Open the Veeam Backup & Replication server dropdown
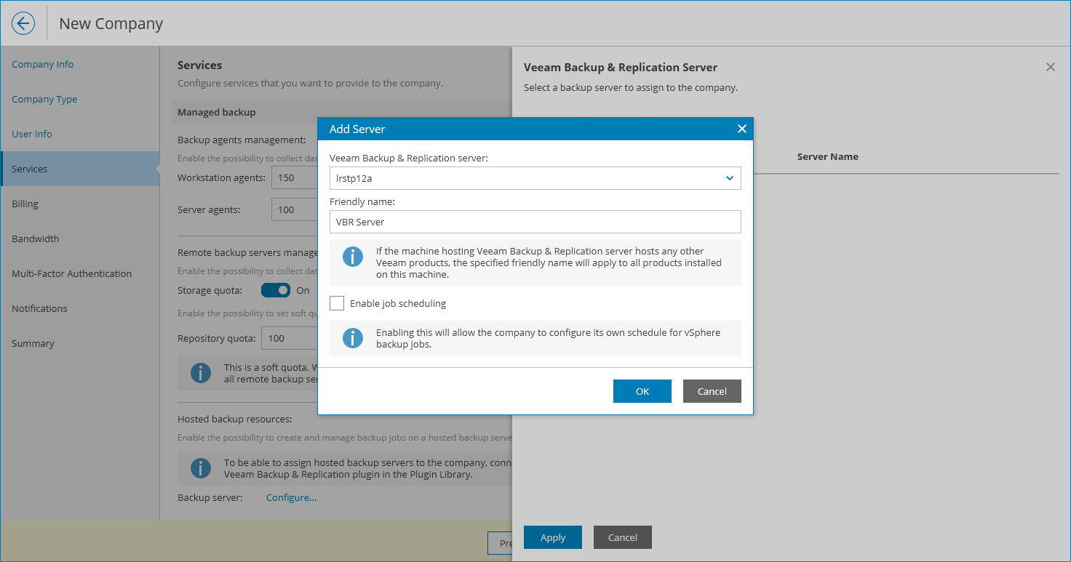This screenshot has height=562, width=1071. 535,178
